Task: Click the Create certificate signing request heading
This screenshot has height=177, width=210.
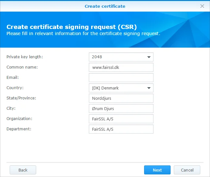Action: click(x=72, y=27)
